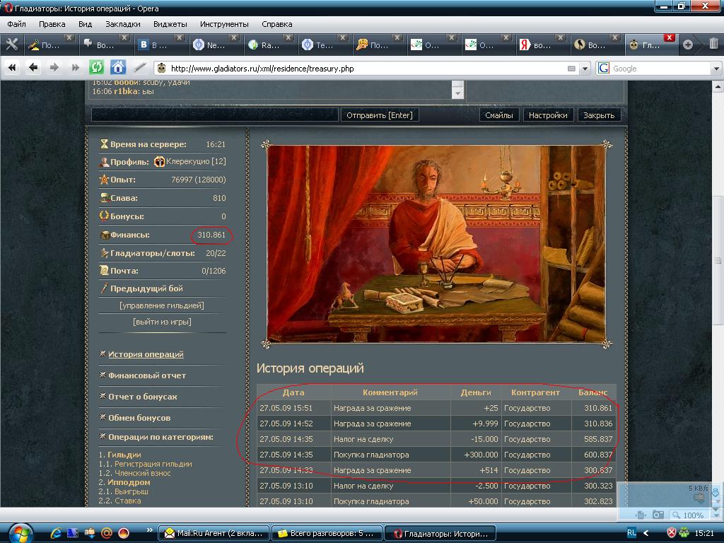Open closed tabs trash bin icon

713,45
